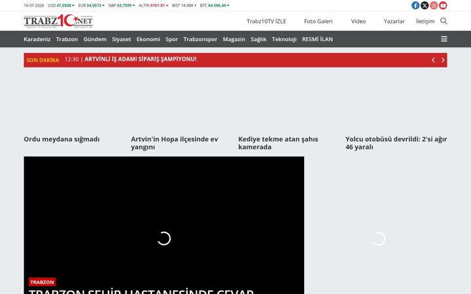Go to the Ekonomi section
The height and width of the screenshot is (294, 471).
[x=148, y=39]
